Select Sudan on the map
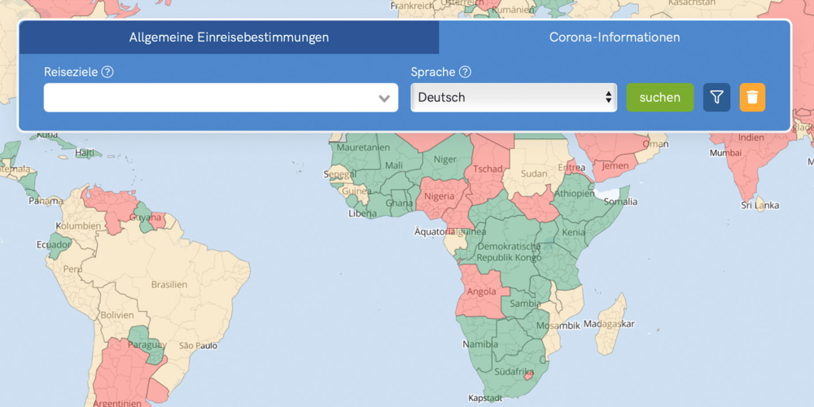Screen dimensions: 814x407 [534, 173]
